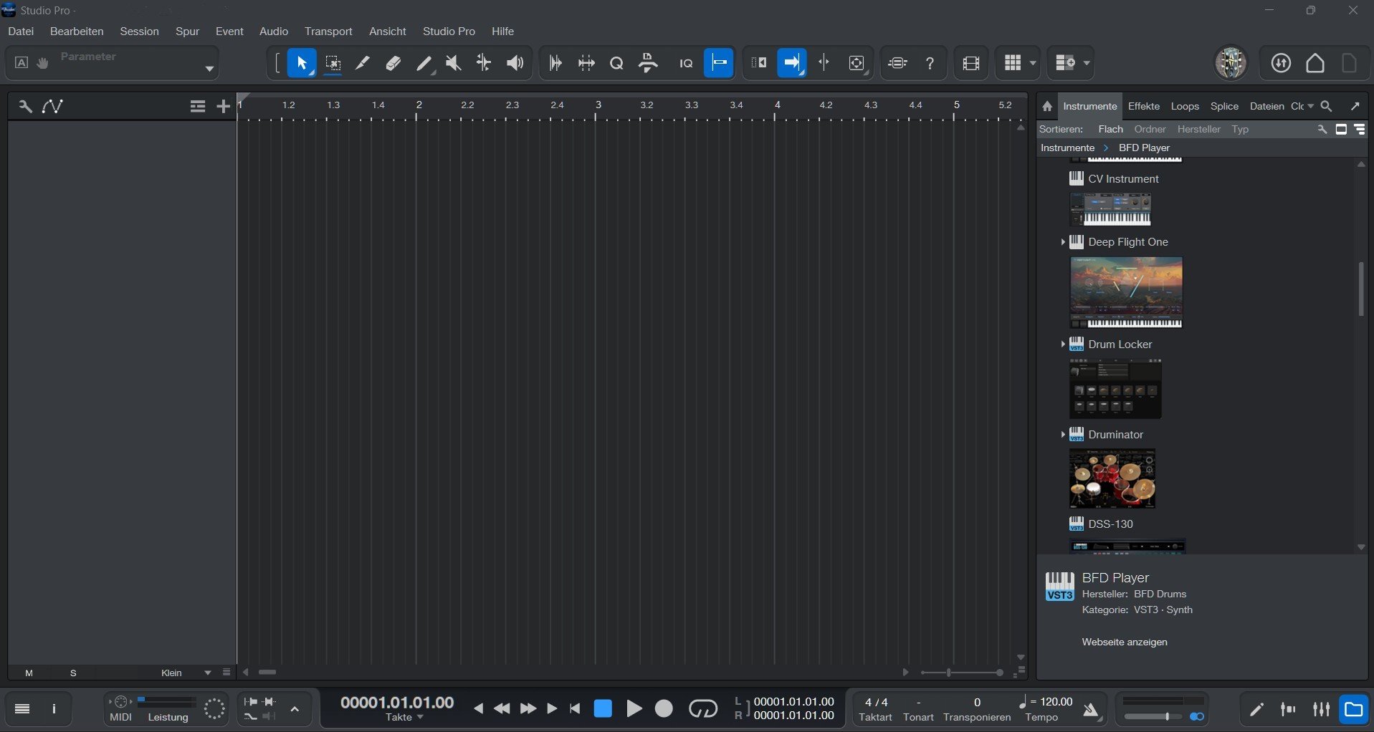The width and height of the screenshot is (1374, 732).
Task: Click the home start page icon
Action: coord(1315,63)
